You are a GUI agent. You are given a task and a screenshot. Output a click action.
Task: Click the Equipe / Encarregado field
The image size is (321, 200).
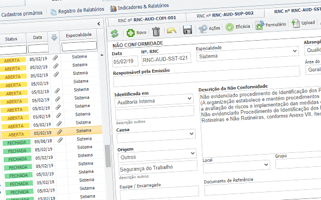[x=159, y=194]
